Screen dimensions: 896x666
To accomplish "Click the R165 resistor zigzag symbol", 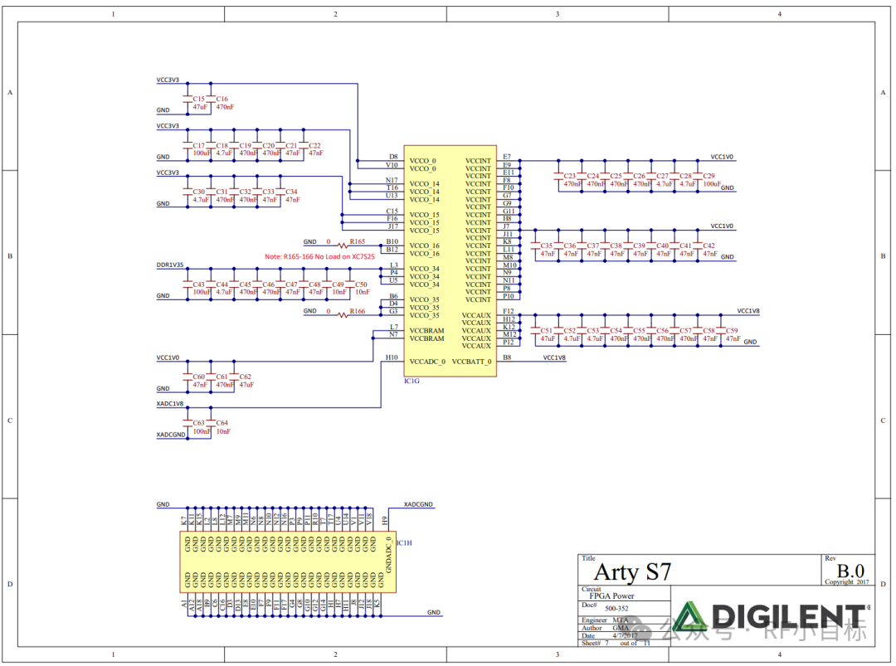I will coord(343,246).
